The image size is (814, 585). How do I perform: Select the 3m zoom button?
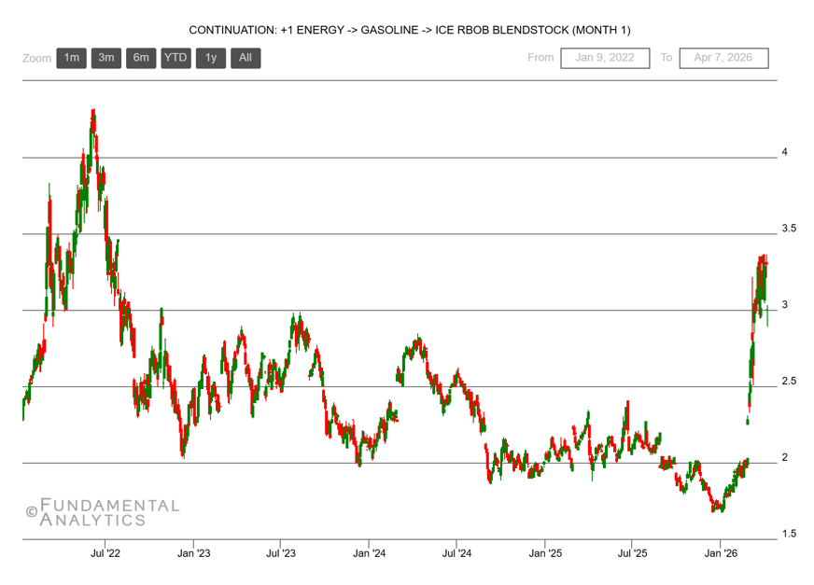(x=106, y=58)
